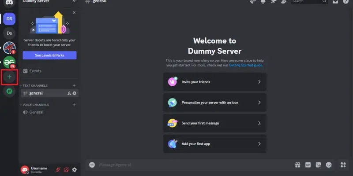
Task: Click Personalize your server with an icon
Action: [x=215, y=103]
